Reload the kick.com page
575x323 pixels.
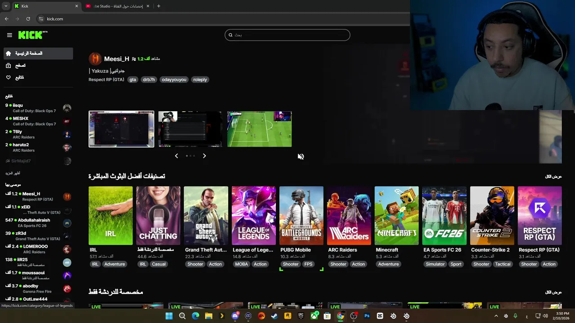tap(28, 19)
